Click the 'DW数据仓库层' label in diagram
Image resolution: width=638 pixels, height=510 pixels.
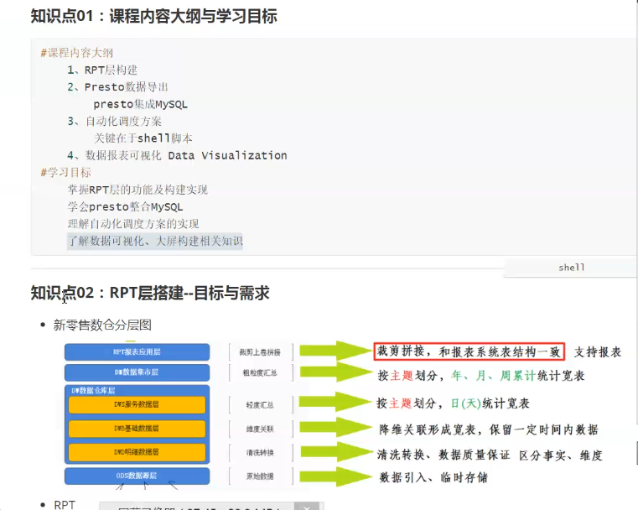[x=93, y=391]
